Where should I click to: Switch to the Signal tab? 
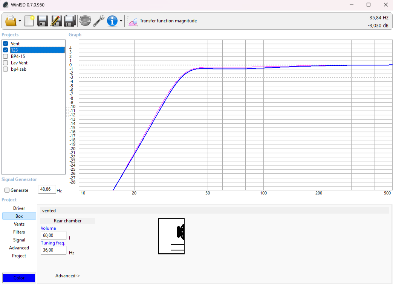point(19,240)
